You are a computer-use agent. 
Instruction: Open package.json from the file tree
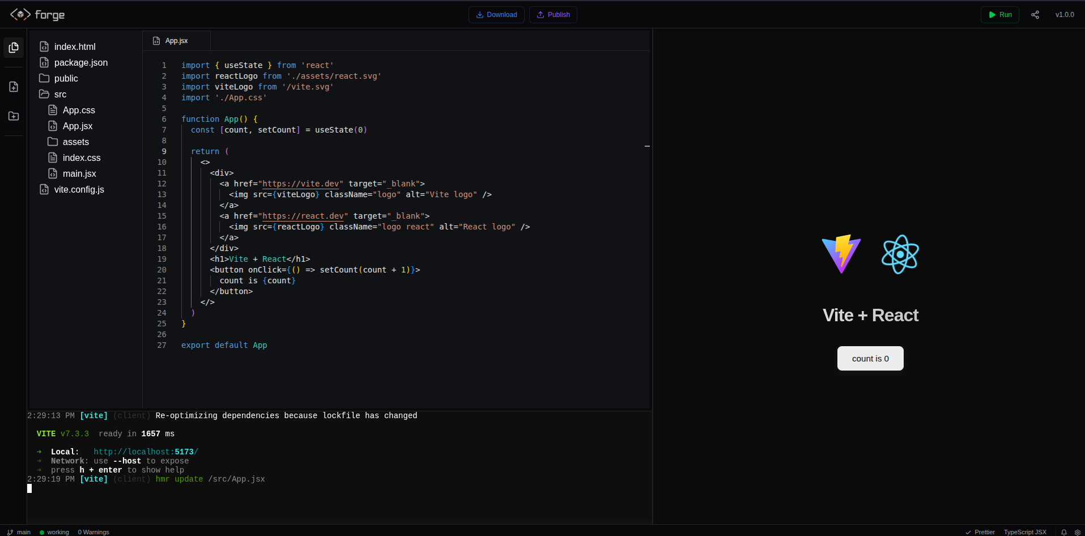[x=81, y=62]
